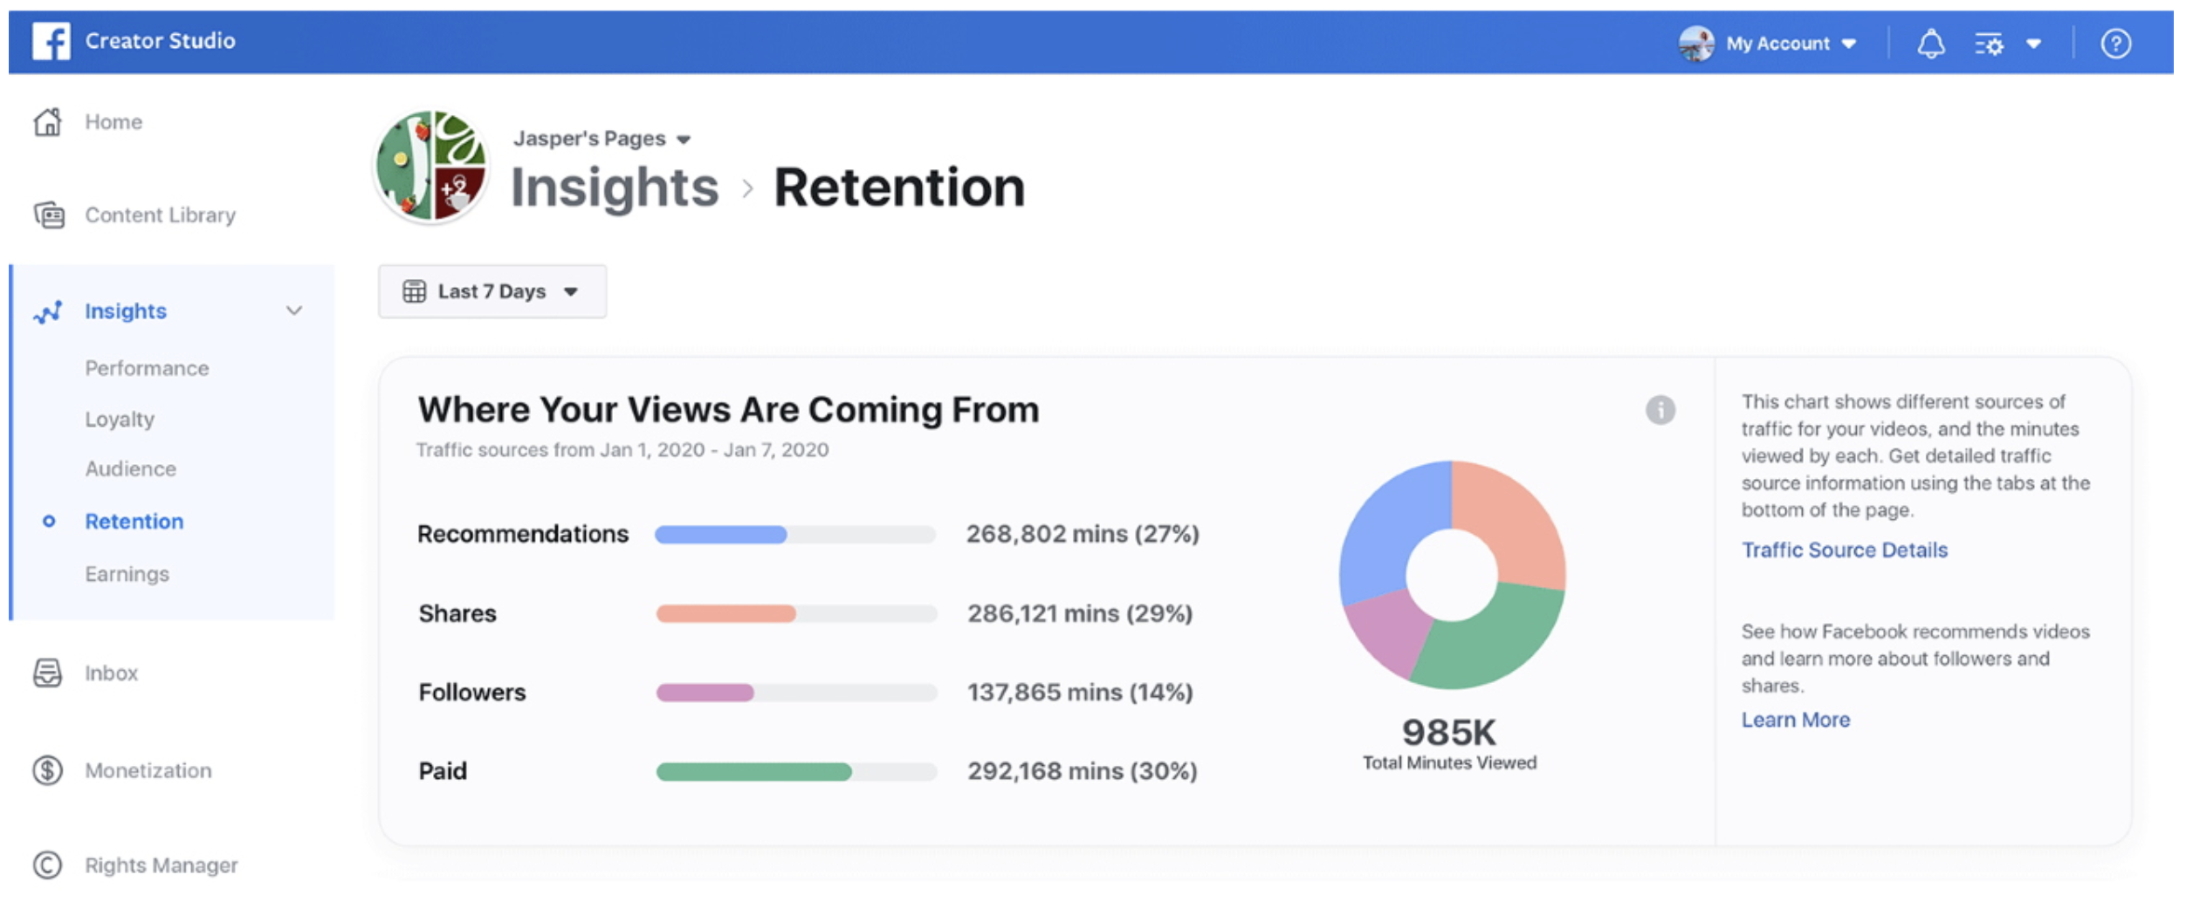Click the Learn More link

1795,720
